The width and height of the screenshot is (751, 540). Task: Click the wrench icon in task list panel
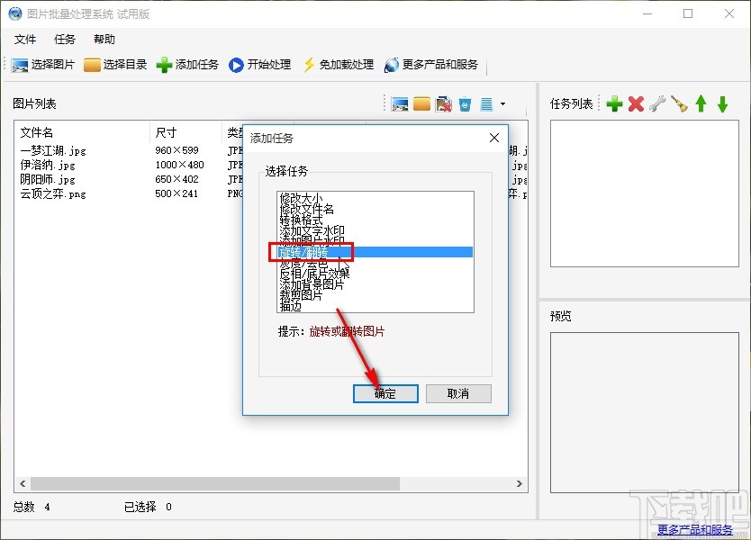tap(658, 103)
